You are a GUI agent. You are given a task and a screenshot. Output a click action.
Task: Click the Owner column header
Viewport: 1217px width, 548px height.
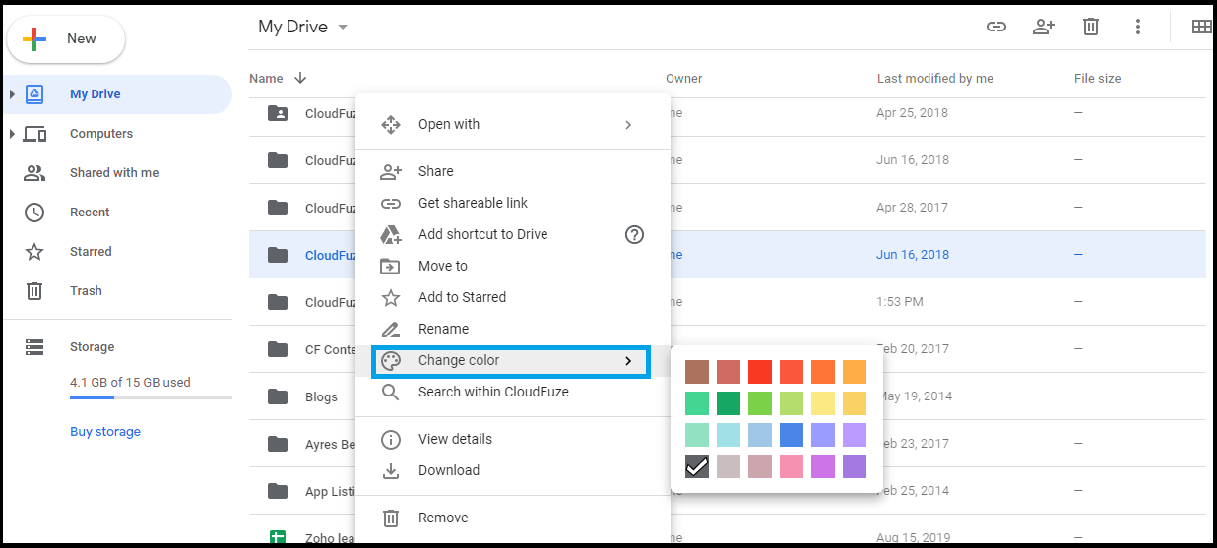(x=684, y=79)
